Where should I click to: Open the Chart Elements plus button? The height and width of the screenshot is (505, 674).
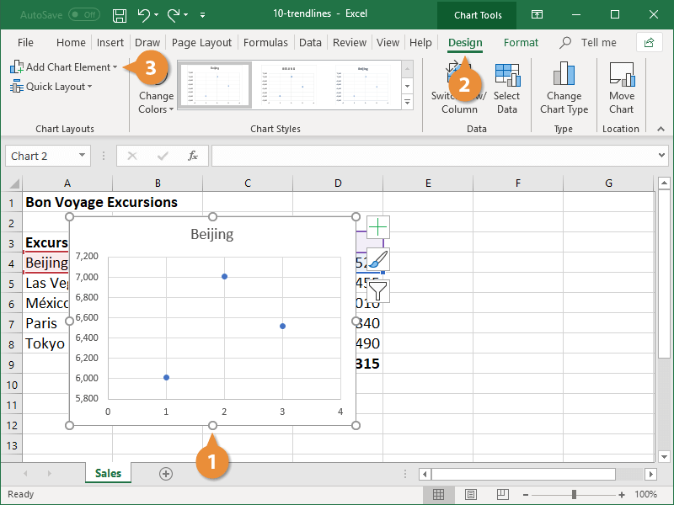click(378, 226)
